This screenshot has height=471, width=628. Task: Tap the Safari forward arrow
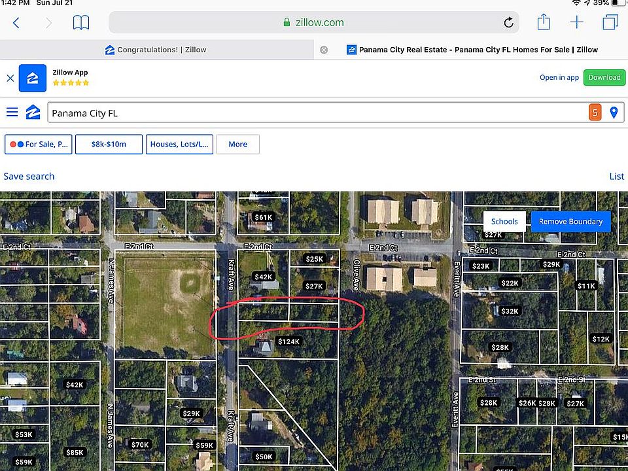[x=48, y=23]
